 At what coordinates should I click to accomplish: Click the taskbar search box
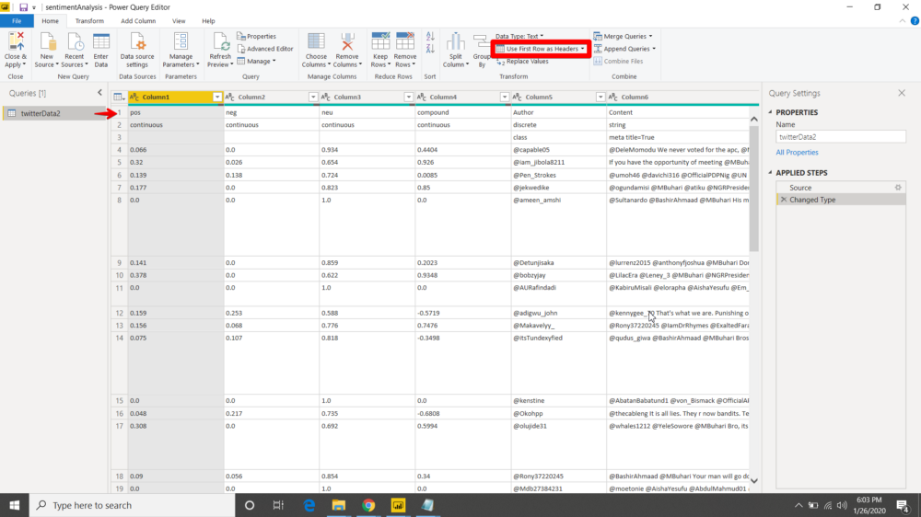[x=132, y=505]
